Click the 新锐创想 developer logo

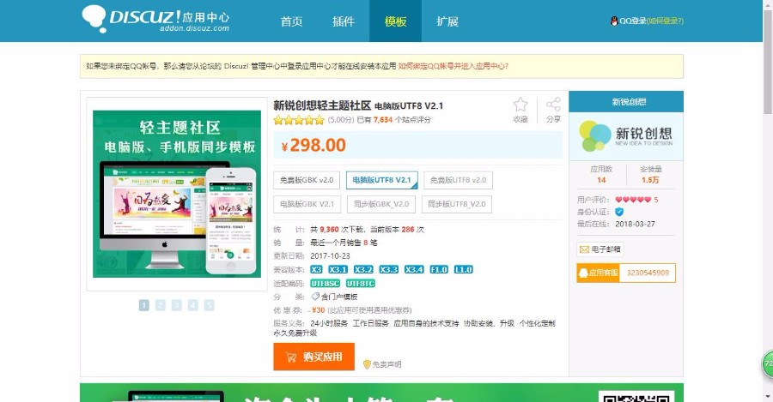click(626, 135)
